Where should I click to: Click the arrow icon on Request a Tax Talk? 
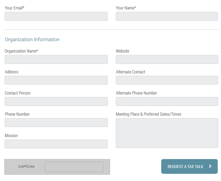tap(210, 166)
